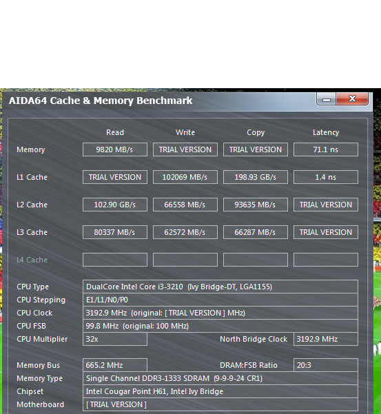Click the Write column header

coord(185,132)
